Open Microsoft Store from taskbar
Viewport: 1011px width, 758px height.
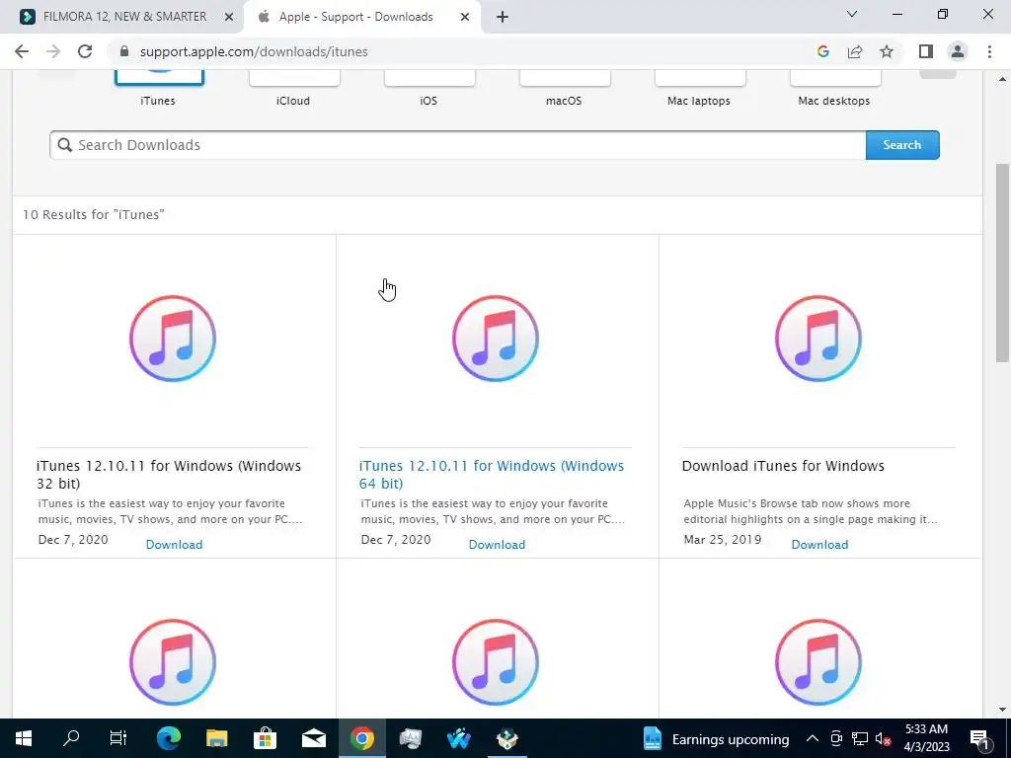(265, 738)
